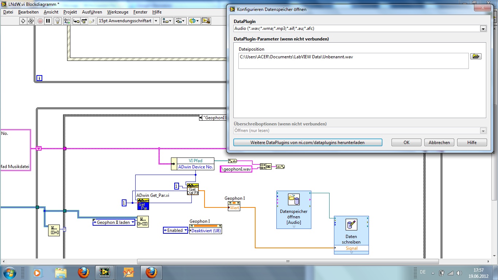The height and width of the screenshot is (280, 498).
Task: Click the Step Into toolbar icon
Action: click(77, 21)
